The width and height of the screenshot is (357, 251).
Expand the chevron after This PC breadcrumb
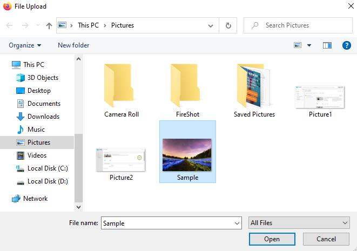[105, 25]
